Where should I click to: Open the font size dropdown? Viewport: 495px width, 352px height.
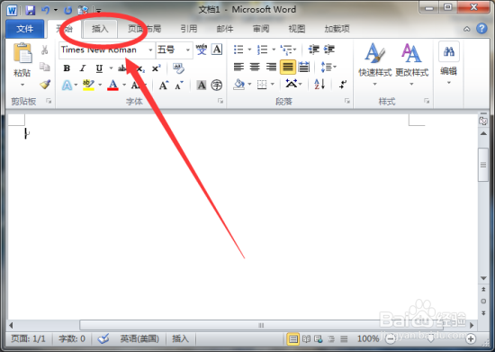pyautogui.click(x=188, y=50)
